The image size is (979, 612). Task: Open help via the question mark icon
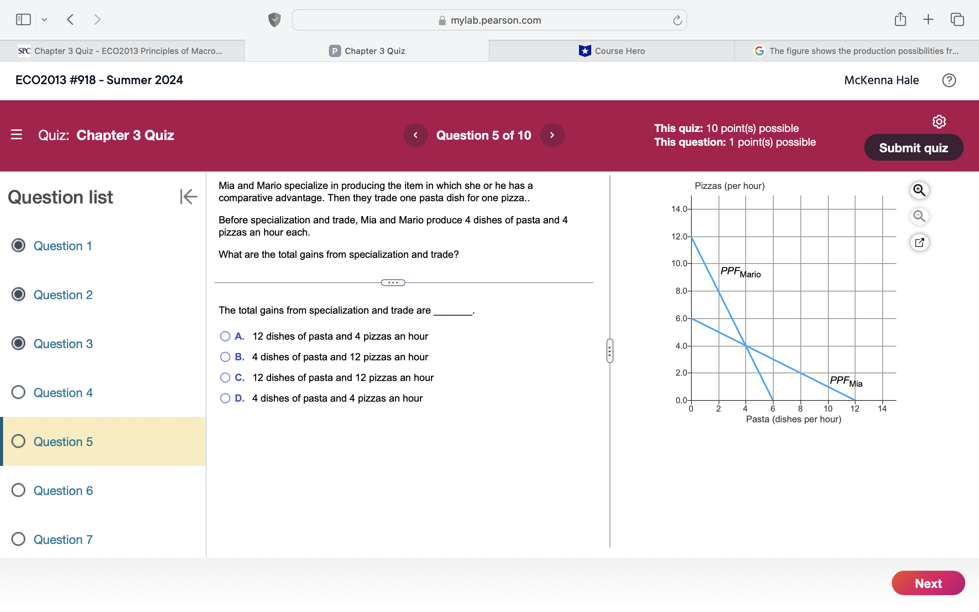point(949,81)
